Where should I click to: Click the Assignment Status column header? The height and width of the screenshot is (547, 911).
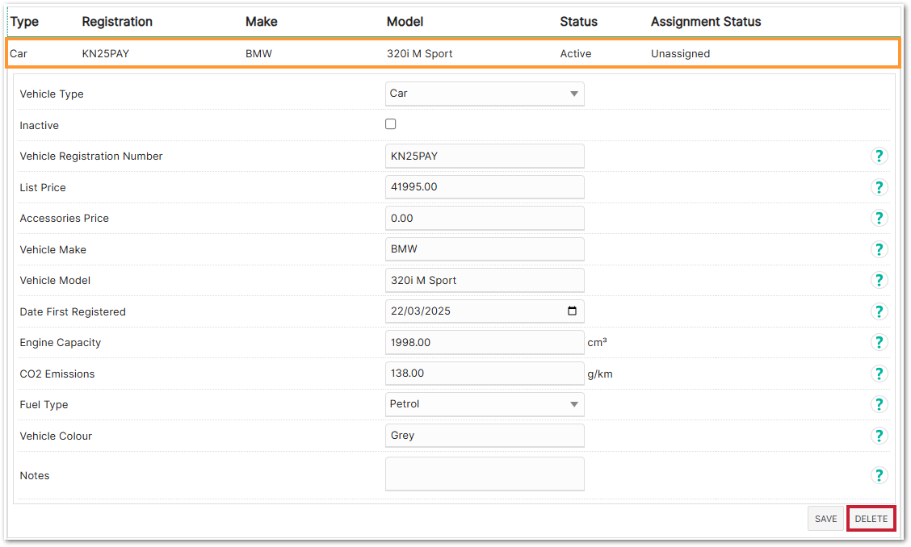coord(705,22)
